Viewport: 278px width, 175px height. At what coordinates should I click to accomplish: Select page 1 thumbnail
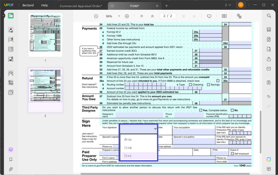point(45,35)
